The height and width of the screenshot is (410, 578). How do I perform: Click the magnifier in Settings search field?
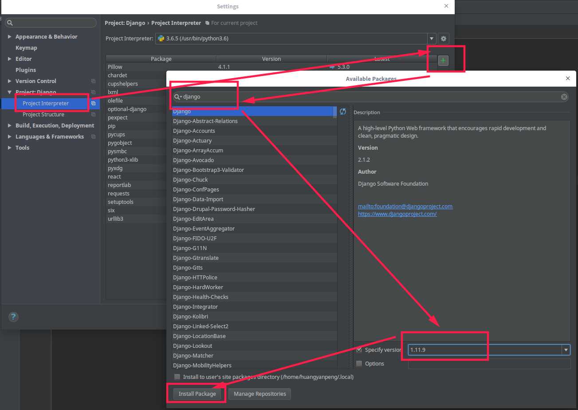pyautogui.click(x=10, y=23)
